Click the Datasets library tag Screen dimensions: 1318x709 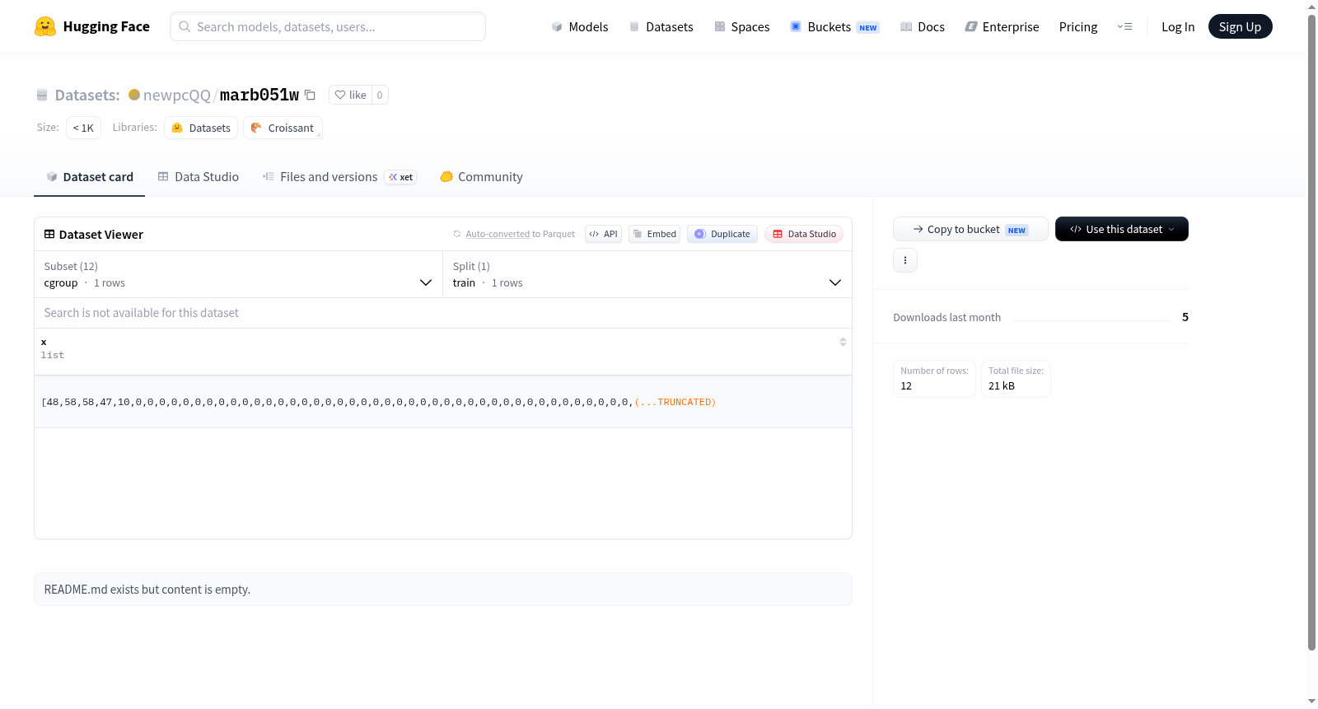click(201, 128)
